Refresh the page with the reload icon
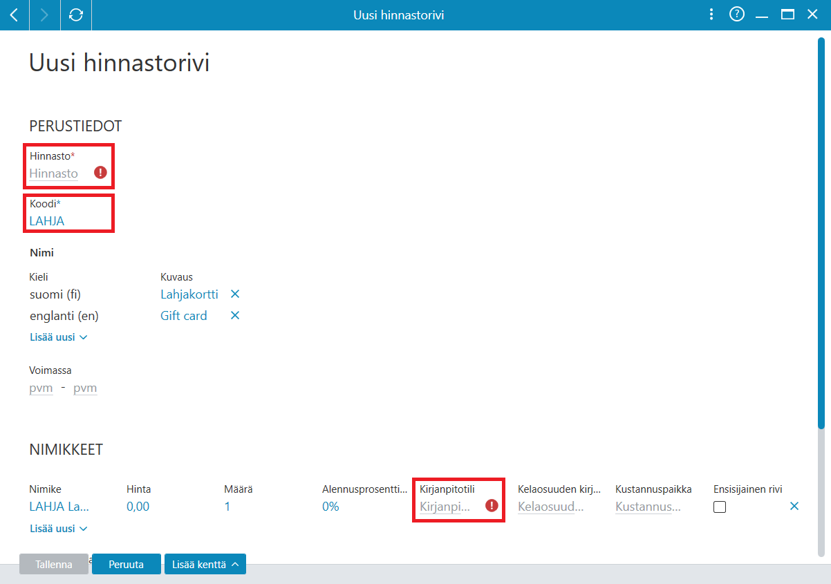831x584 pixels. click(76, 15)
